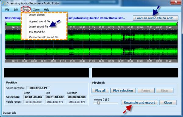Click the red playhead marker in waveform
This screenshot has width=183, height=117.
click(84, 44)
